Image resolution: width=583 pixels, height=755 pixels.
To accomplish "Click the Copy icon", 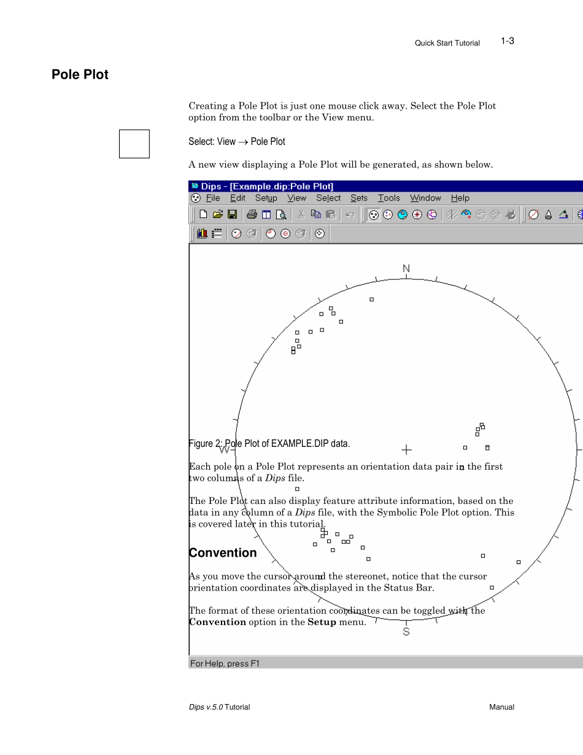I will tap(316, 214).
